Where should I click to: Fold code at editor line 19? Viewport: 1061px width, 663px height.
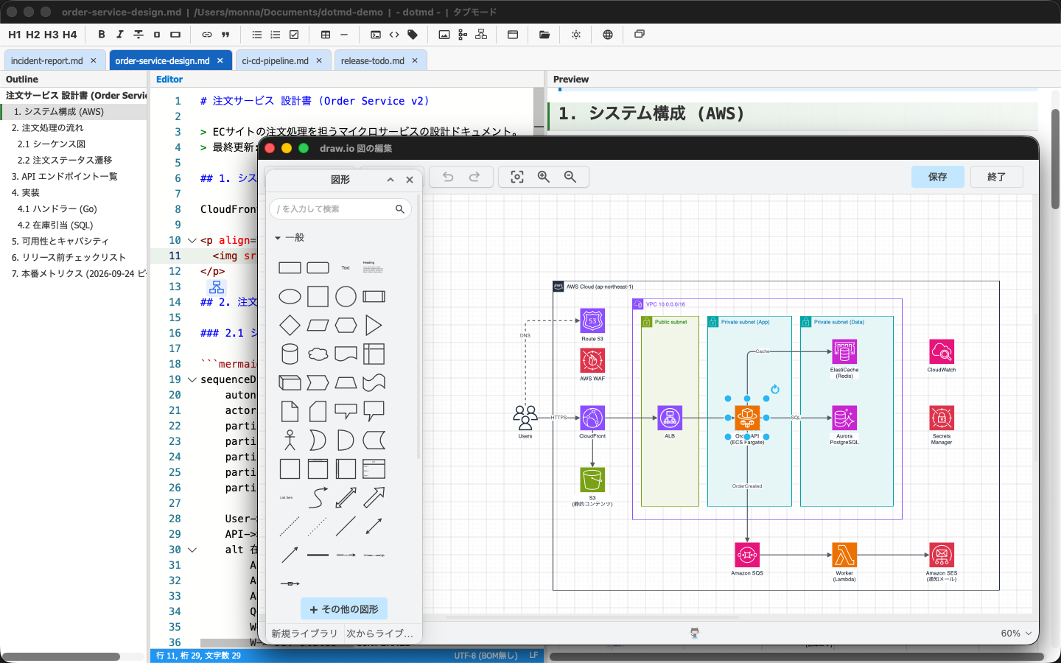192,379
